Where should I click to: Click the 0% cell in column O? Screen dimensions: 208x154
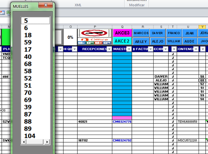click(x=70, y=37)
